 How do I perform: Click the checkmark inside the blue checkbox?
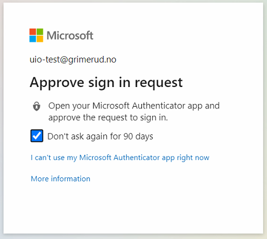[x=37, y=135]
